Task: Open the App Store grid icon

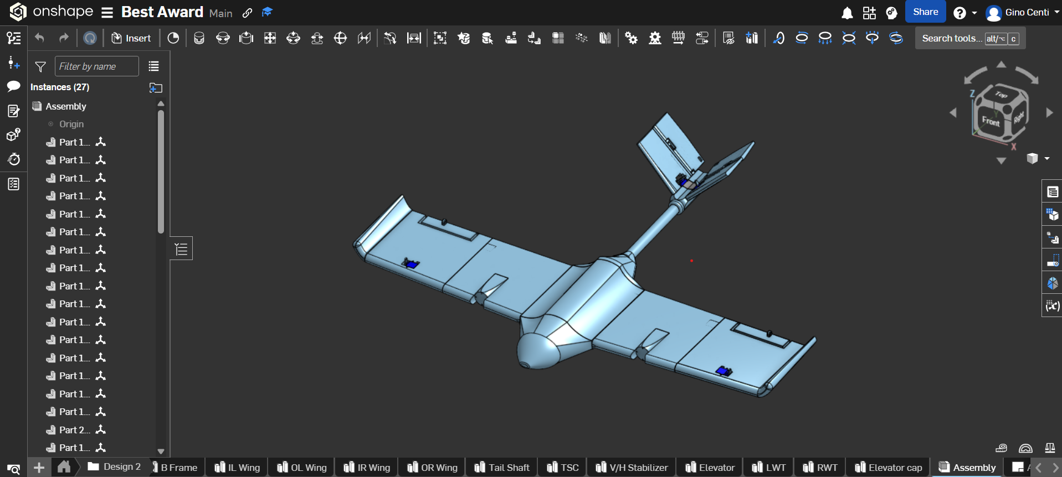Action: pos(869,13)
